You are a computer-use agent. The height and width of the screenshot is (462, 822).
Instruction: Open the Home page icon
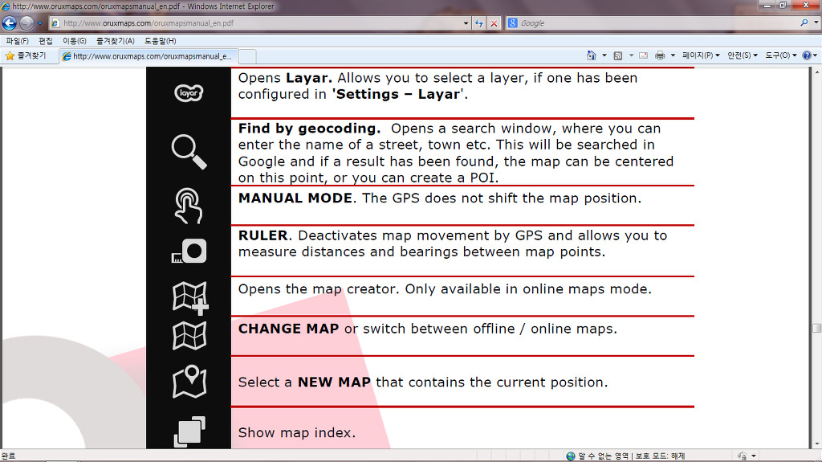pyautogui.click(x=592, y=55)
